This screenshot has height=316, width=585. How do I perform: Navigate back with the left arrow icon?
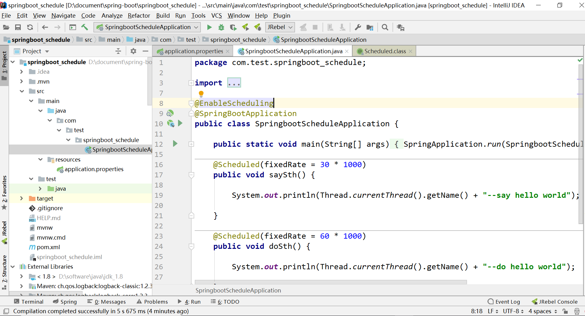45,28
